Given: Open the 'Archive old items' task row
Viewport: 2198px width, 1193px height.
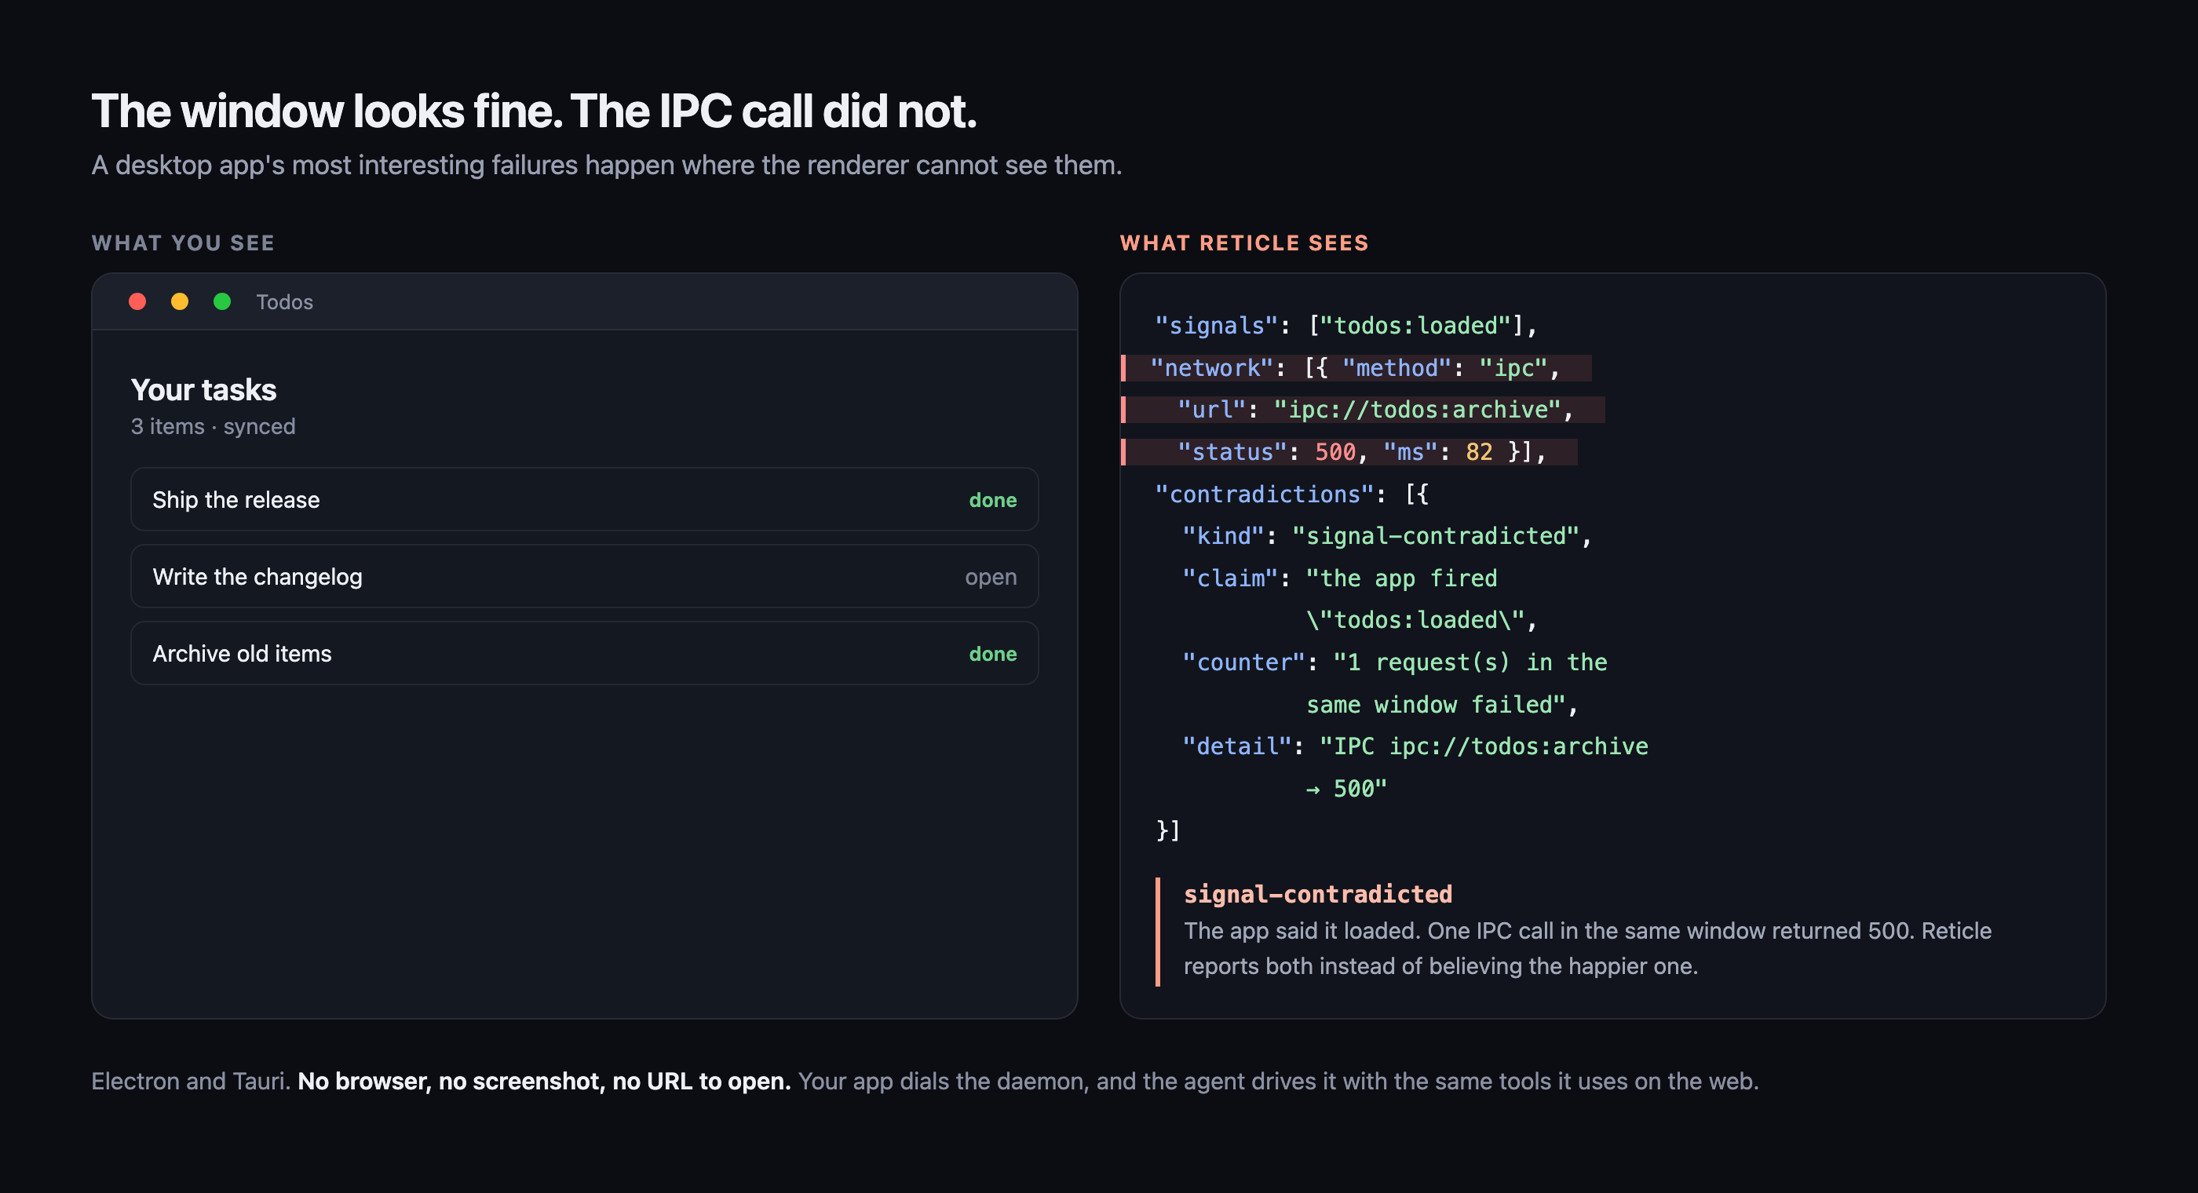Looking at the screenshot, I should click(585, 653).
